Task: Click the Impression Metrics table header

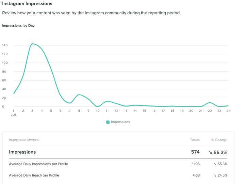Action: click(x=24, y=140)
